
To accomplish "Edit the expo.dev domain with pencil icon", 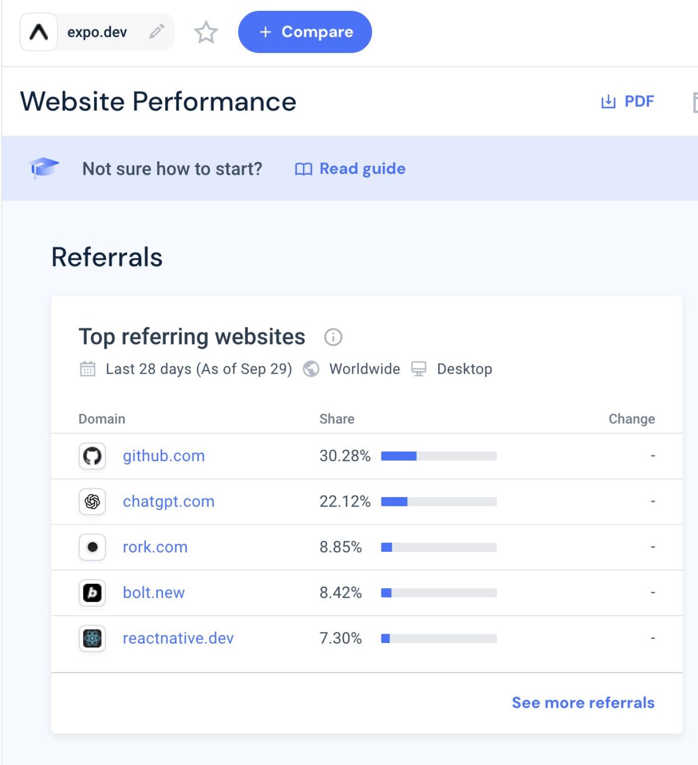I will [x=156, y=32].
